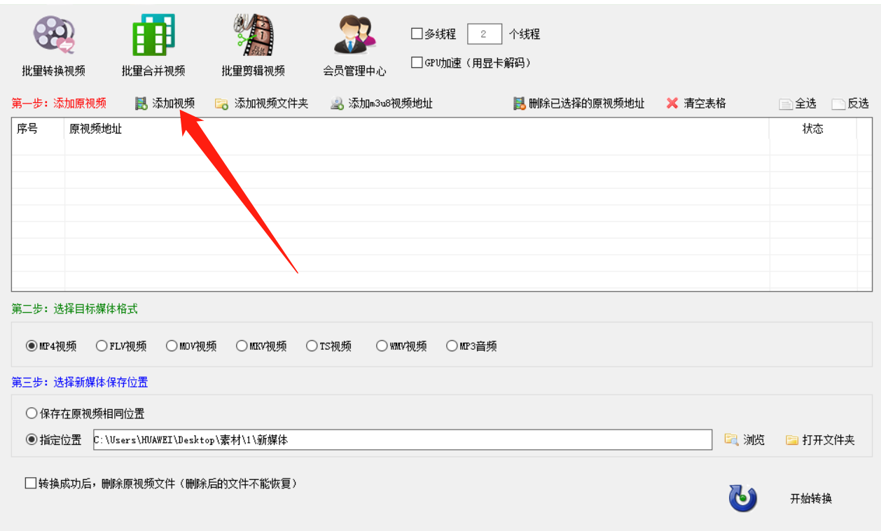Select the MP3音频 format radio button
This screenshot has width=881, height=531.
pos(452,346)
